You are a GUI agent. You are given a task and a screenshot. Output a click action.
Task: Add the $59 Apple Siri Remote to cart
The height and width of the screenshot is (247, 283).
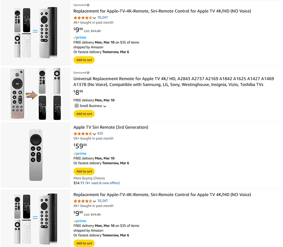84,171
